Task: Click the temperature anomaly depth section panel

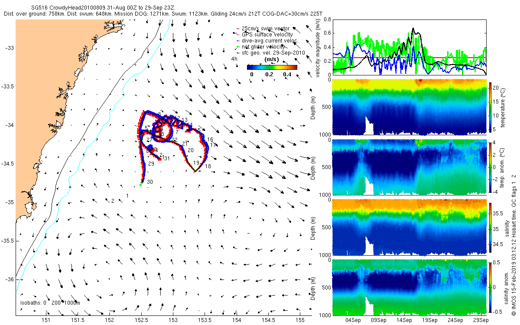Action: (409, 167)
